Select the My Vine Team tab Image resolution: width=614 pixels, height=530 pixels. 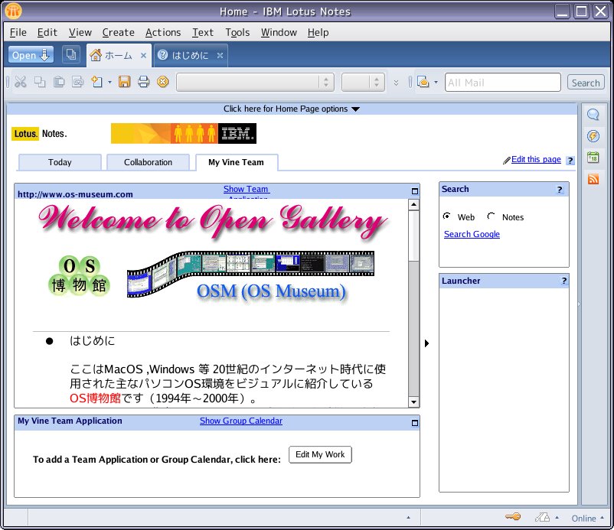[236, 162]
